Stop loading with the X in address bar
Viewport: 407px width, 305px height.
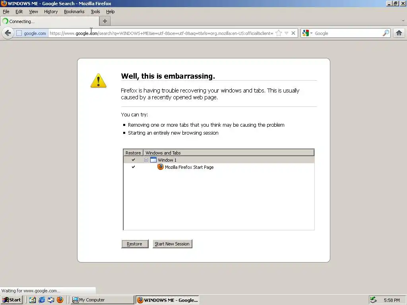point(293,33)
